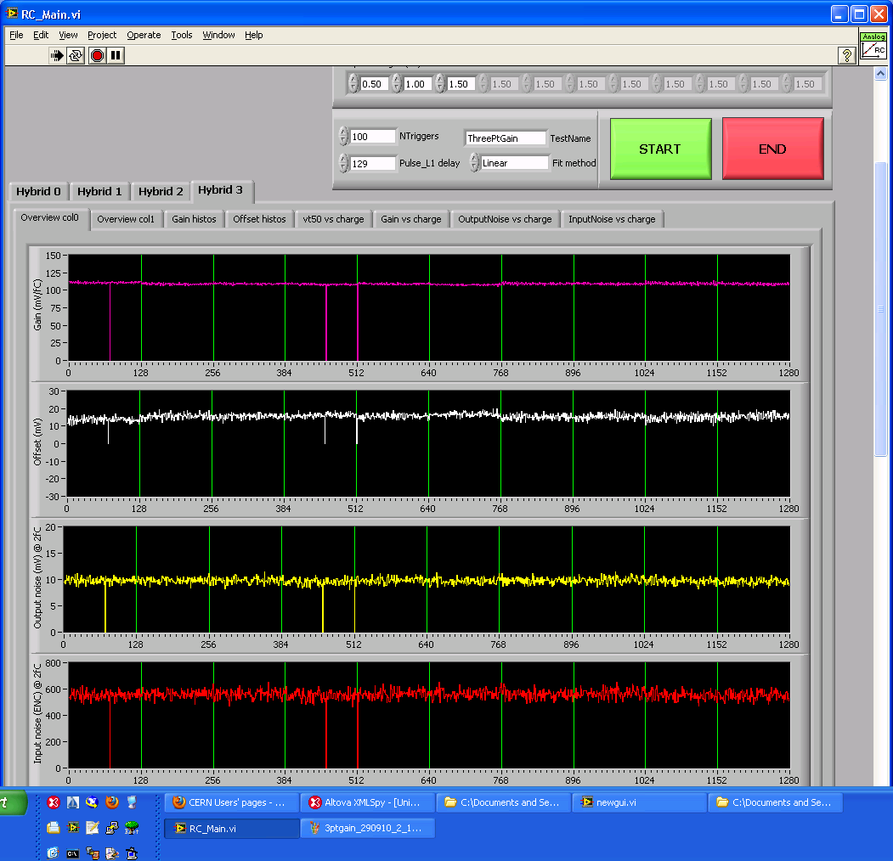Image resolution: width=893 pixels, height=861 pixels.
Task: Open the command prompt quick launch icon
Action: [x=73, y=853]
